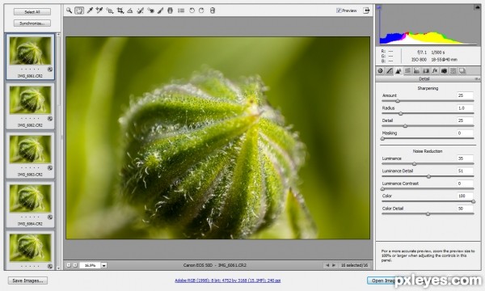This screenshot has height=291, width=485.
Task: Click the Luminance value field
Action: point(466,158)
